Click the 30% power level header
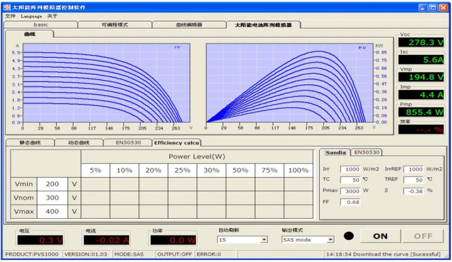Viewport: 452px width, 262px height. (x=211, y=170)
